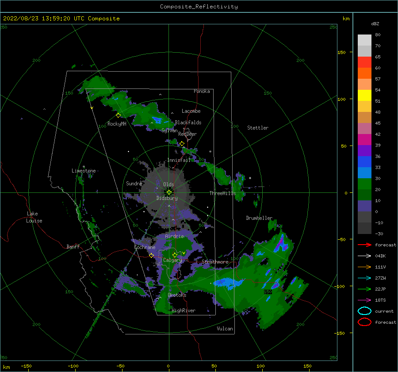Click the cyan 27ZW arrow icon

pos(364,278)
